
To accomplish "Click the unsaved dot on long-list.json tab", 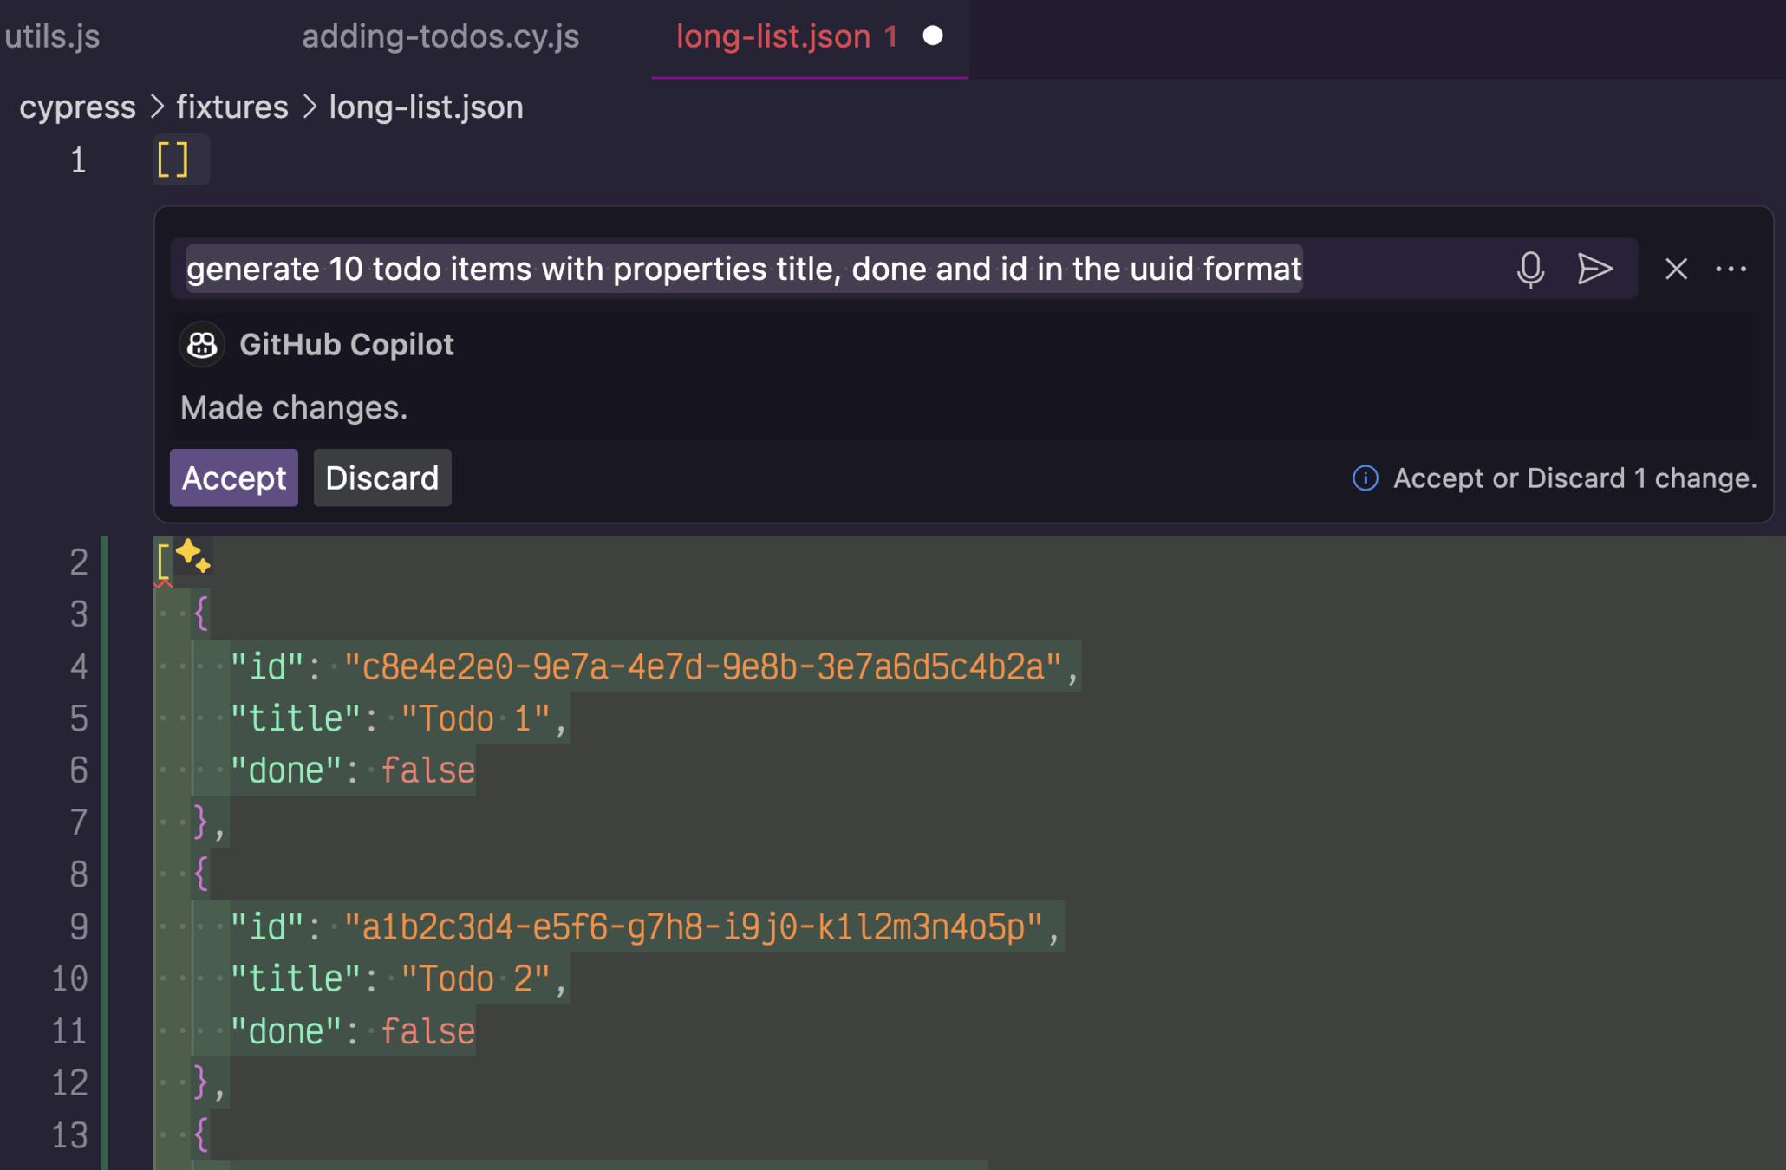I will coord(933,36).
